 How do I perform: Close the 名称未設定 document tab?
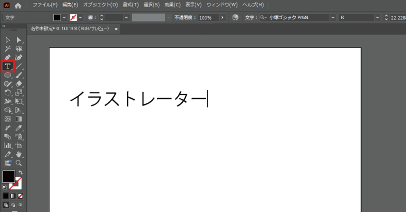click(116, 29)
